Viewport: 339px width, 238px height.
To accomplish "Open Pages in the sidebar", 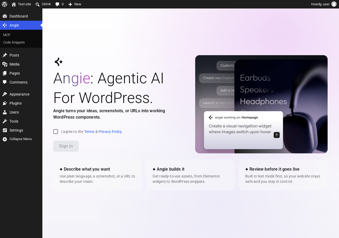I will (21, 73).
